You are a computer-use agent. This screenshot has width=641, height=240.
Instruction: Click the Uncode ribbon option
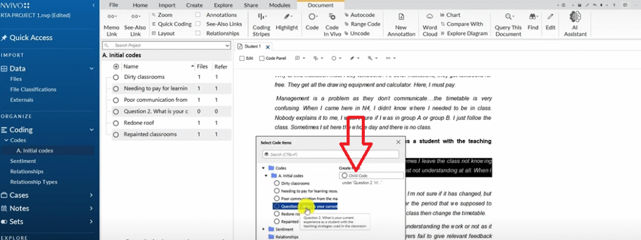tap(357, 34)
